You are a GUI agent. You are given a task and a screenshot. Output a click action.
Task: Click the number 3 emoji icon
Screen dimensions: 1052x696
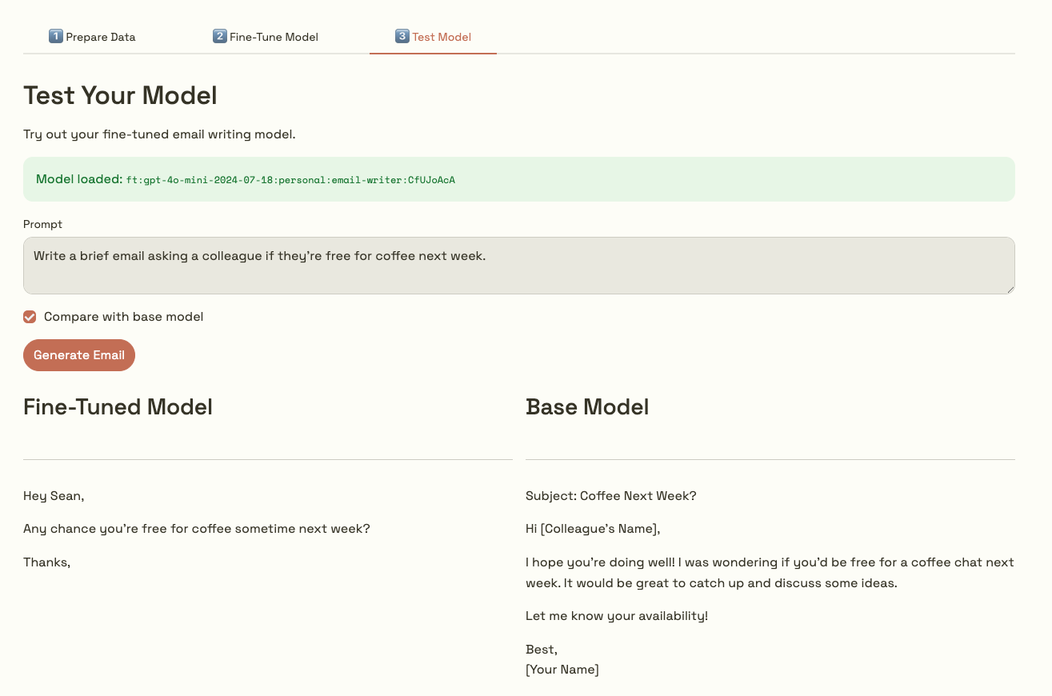click(402, 37)
